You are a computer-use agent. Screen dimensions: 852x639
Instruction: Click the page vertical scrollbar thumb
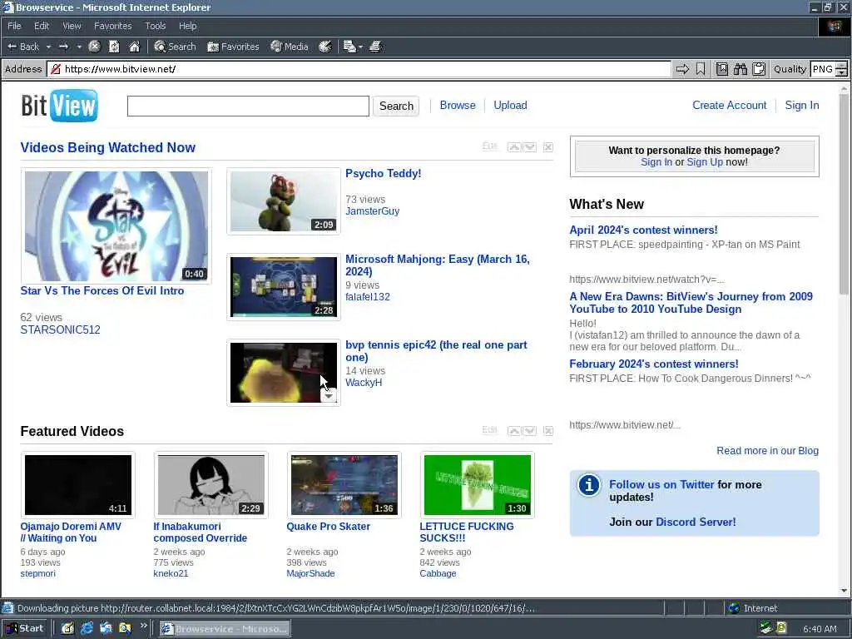click(844, 195)
